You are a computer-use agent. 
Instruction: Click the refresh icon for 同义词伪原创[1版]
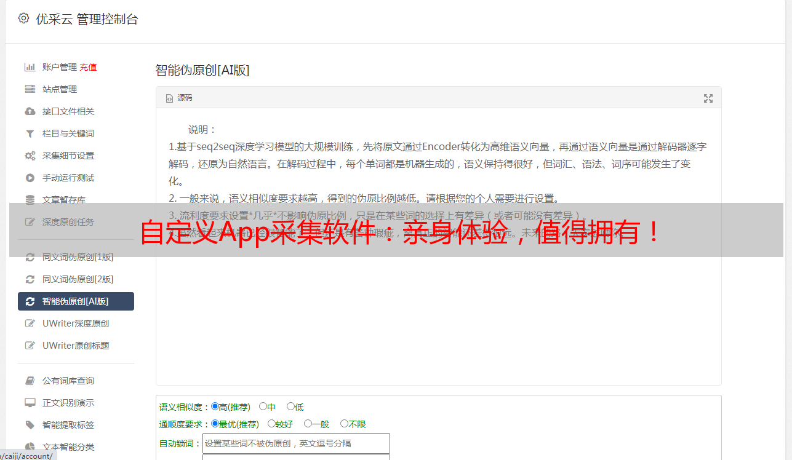coord(30,257)
